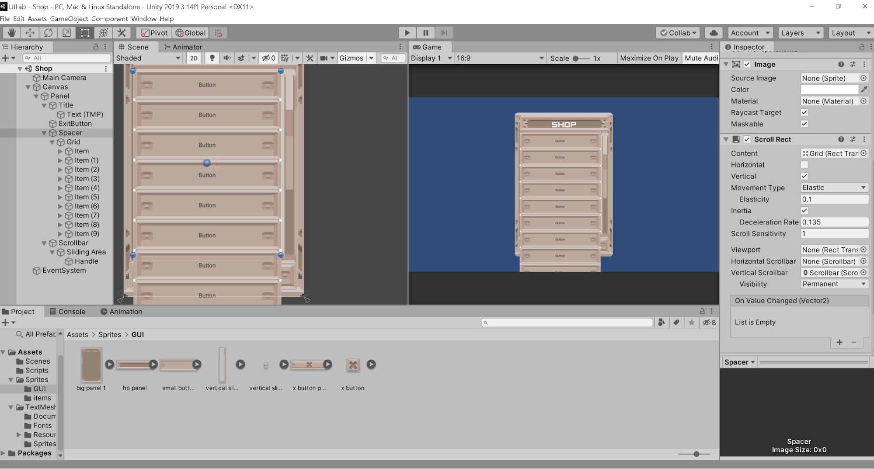
Task: Adjust the Game view Scale slider
Action: click(x=580, y=58)
